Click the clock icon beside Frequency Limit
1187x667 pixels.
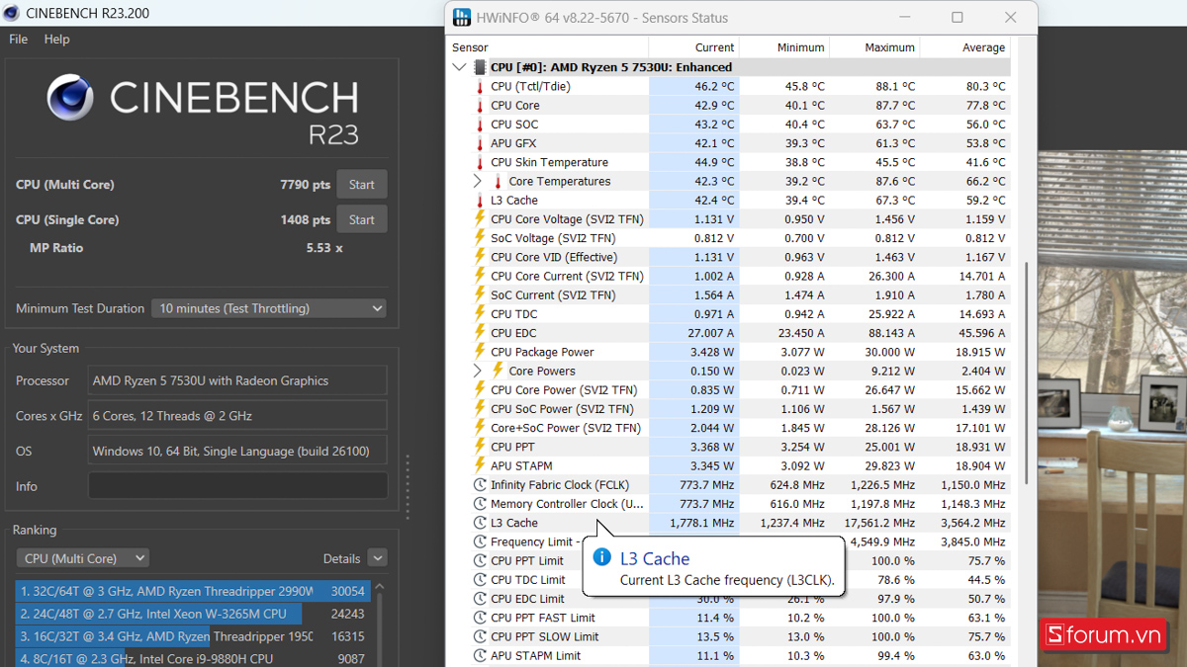click(x=480, y=542)
